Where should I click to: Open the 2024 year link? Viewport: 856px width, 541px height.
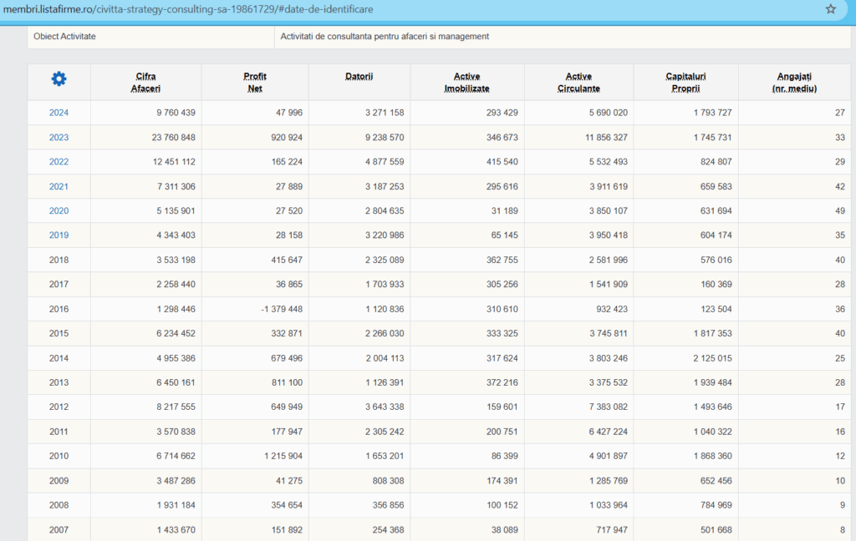tap(59, 113)
